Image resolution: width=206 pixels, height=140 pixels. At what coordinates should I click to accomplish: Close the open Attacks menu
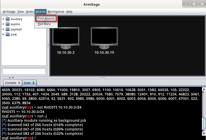coord(40,12)
